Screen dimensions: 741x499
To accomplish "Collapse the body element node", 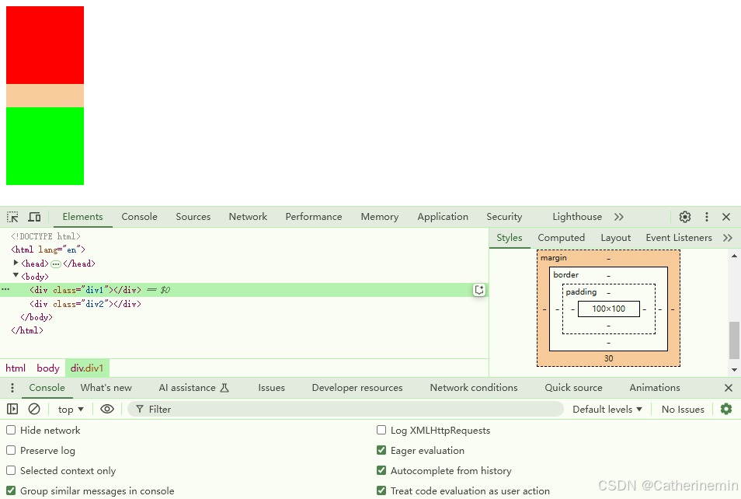I will pyautogui.click(x=16, y=275).
